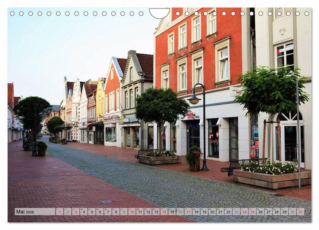Choose day 20 in the calendar strip
This screenshot has height=230, width=319.
tap(212, 212)
